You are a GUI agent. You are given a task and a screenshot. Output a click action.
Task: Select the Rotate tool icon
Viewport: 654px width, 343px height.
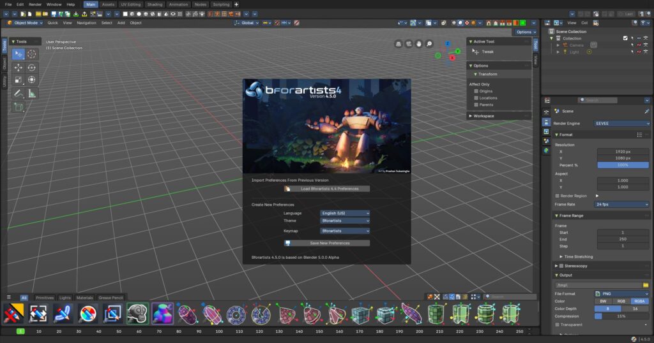[32, 68]
